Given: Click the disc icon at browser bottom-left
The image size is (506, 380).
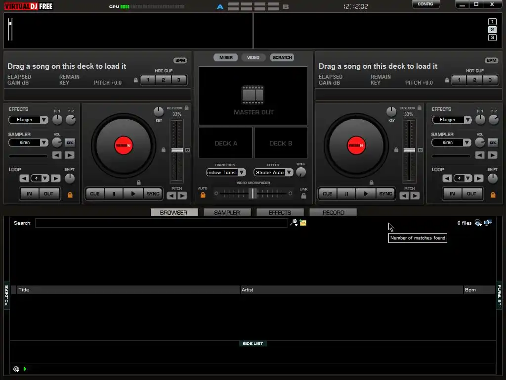Looking at the screenshot, I should click(16, 369).
